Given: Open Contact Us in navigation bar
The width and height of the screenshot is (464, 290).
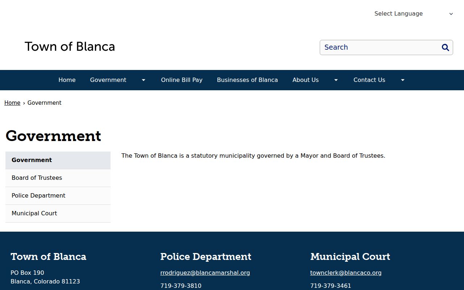Looking at the screenshot, I should point(369,80).
